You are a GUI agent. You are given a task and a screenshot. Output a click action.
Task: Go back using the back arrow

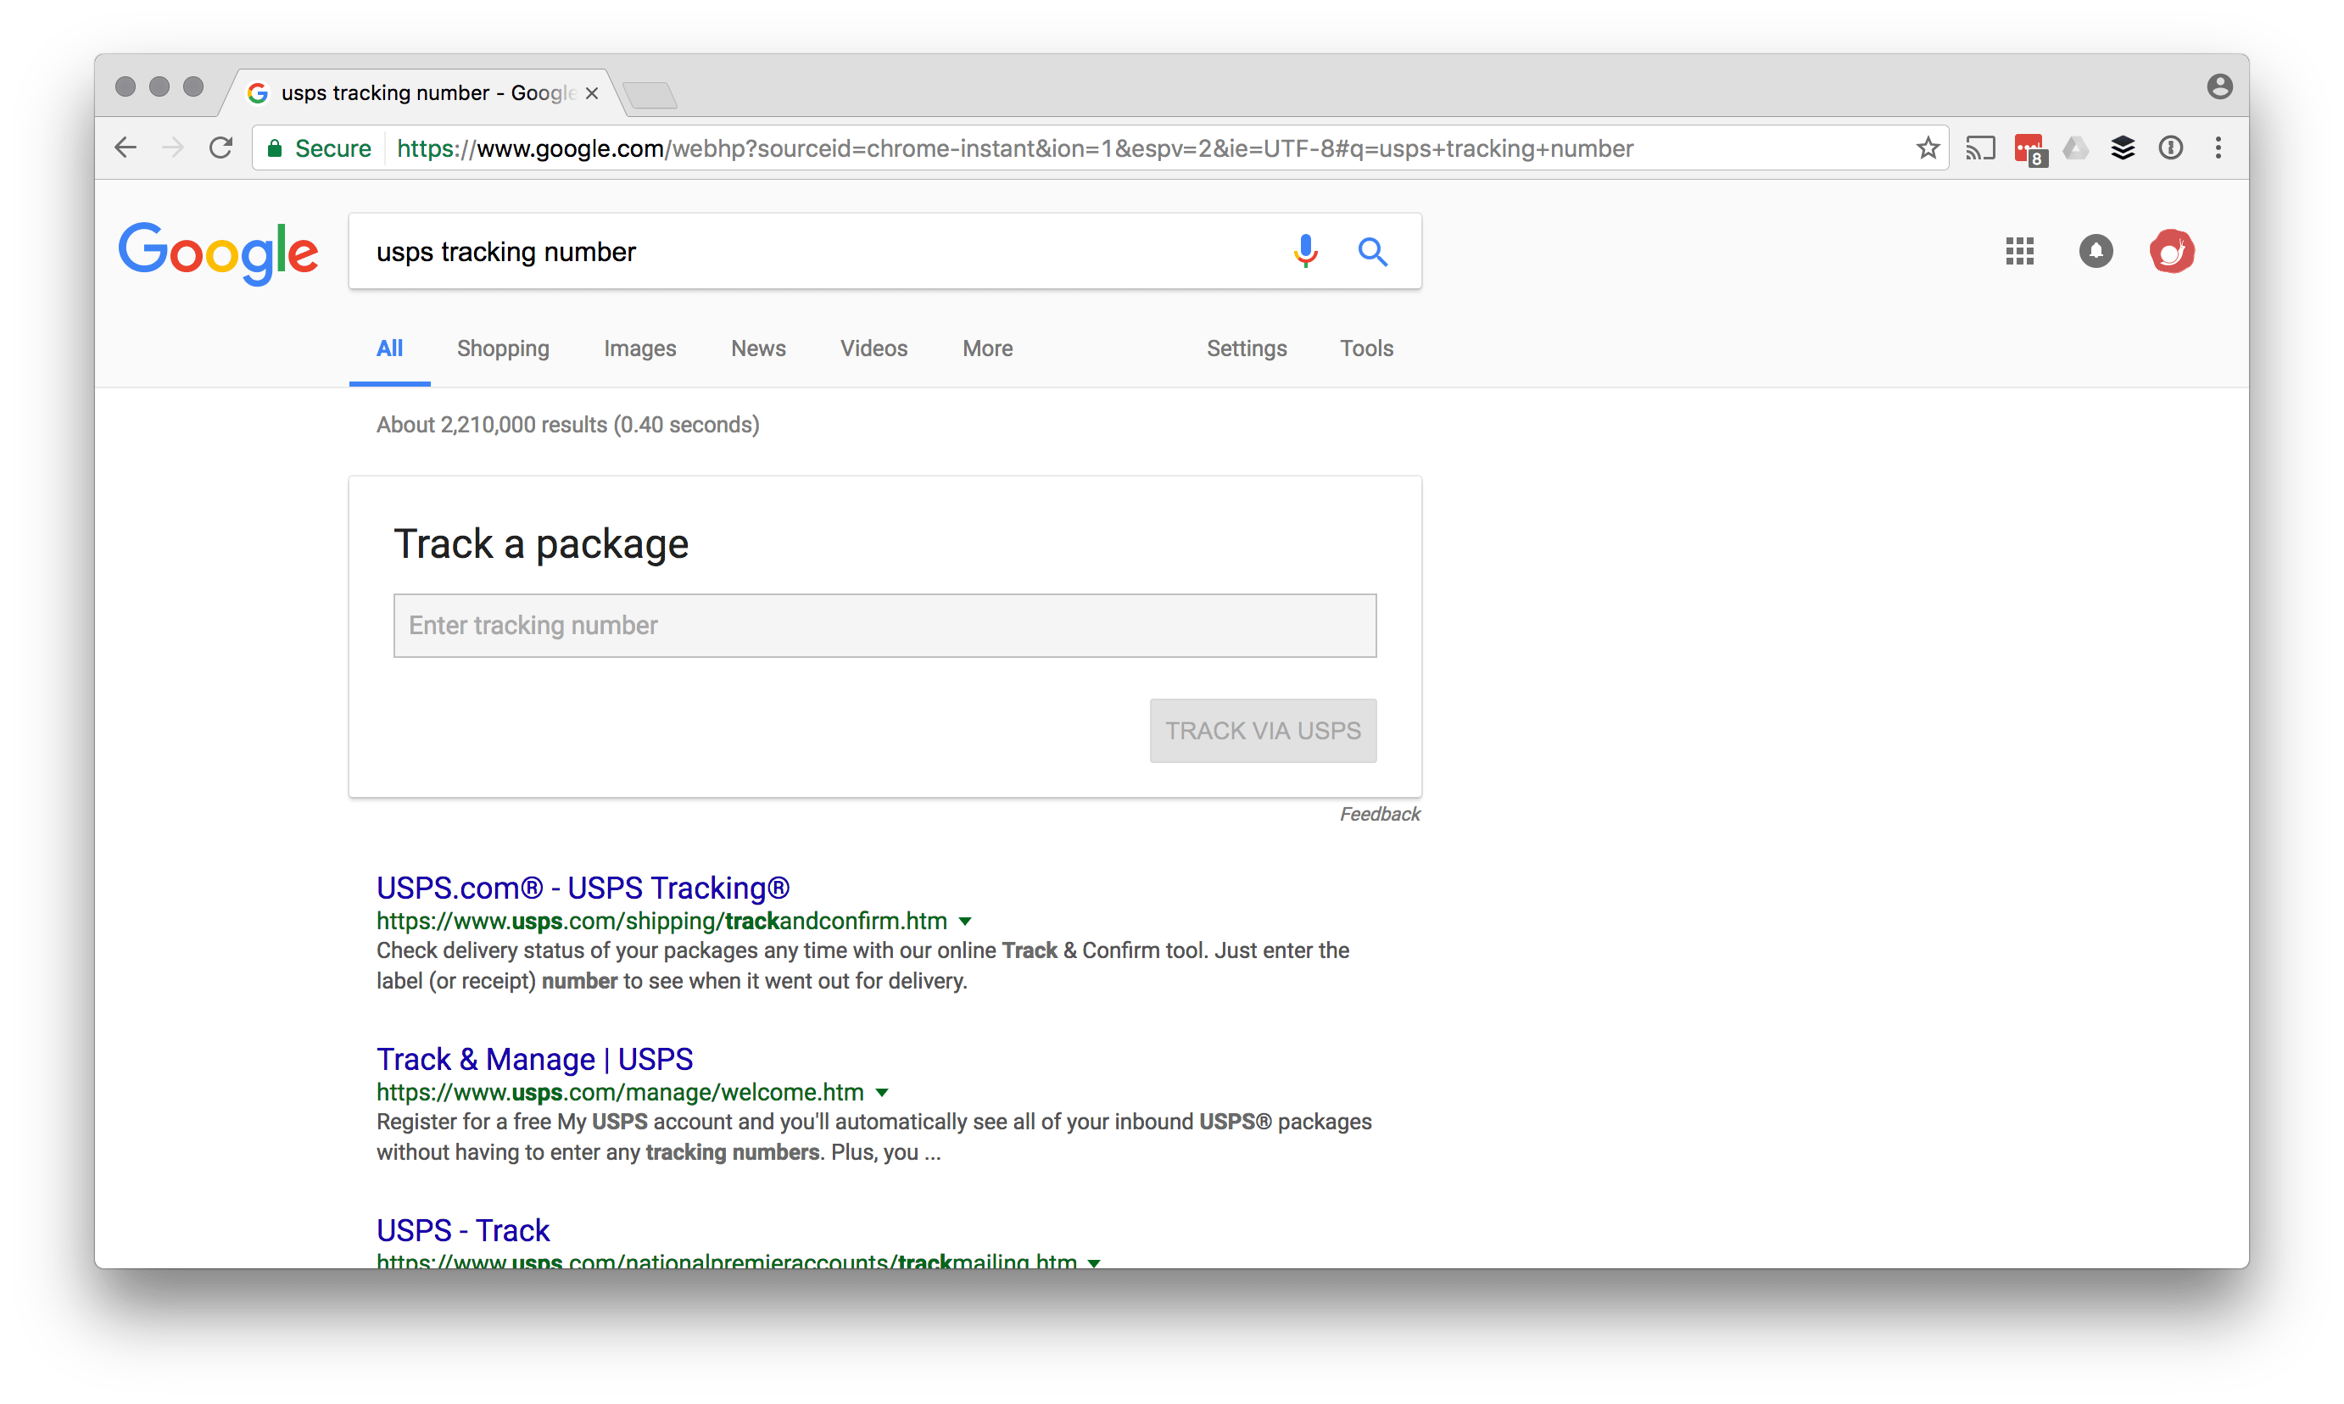coord(126,148)
